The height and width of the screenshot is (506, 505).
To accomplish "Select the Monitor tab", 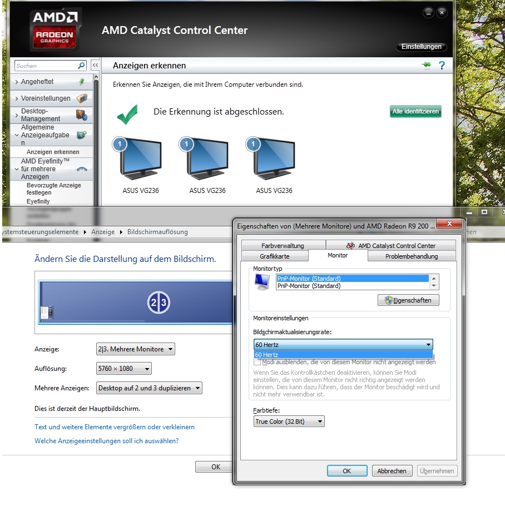I will click(338, 255).
